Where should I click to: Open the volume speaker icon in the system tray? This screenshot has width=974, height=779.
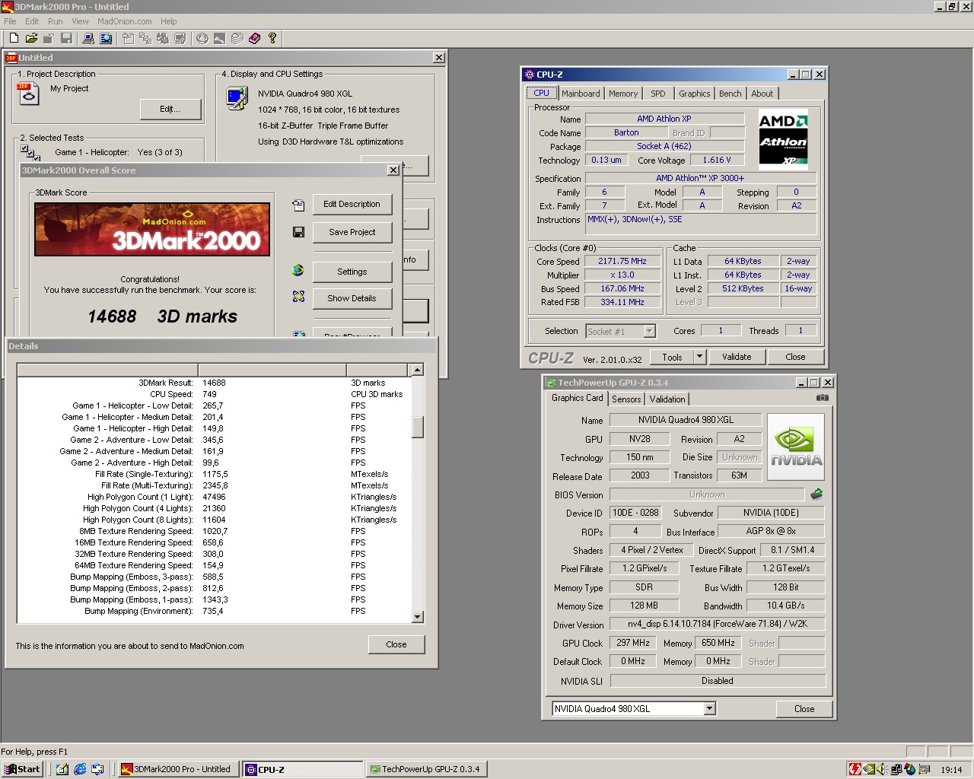[881, 768]
